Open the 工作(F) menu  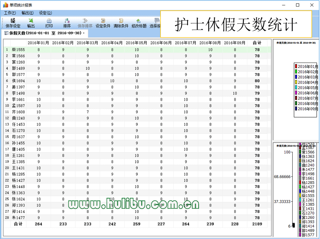[x=10, y=13]
